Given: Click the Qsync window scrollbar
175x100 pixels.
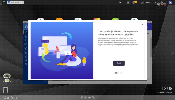Looking at the screenshot, I should tap(151, 48).
